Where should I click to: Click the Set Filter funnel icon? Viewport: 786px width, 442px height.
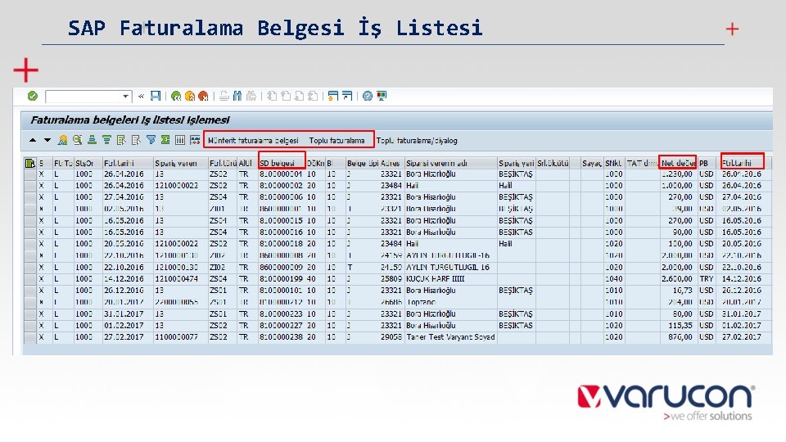pyautogui.click(x=151, y=140)
